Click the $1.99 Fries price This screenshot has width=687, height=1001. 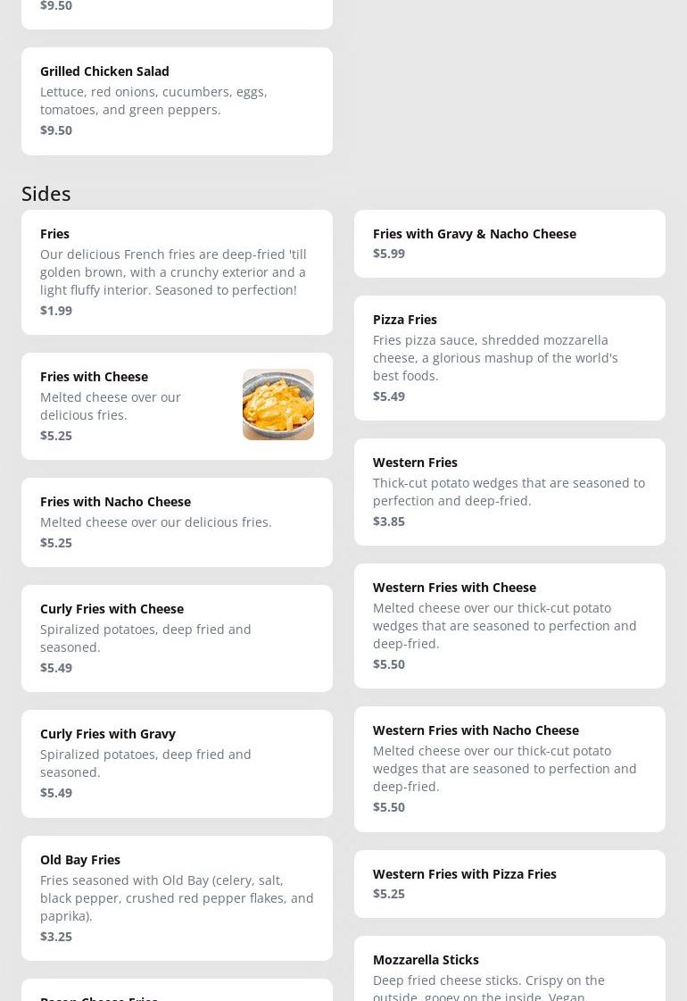click(56, 311)
